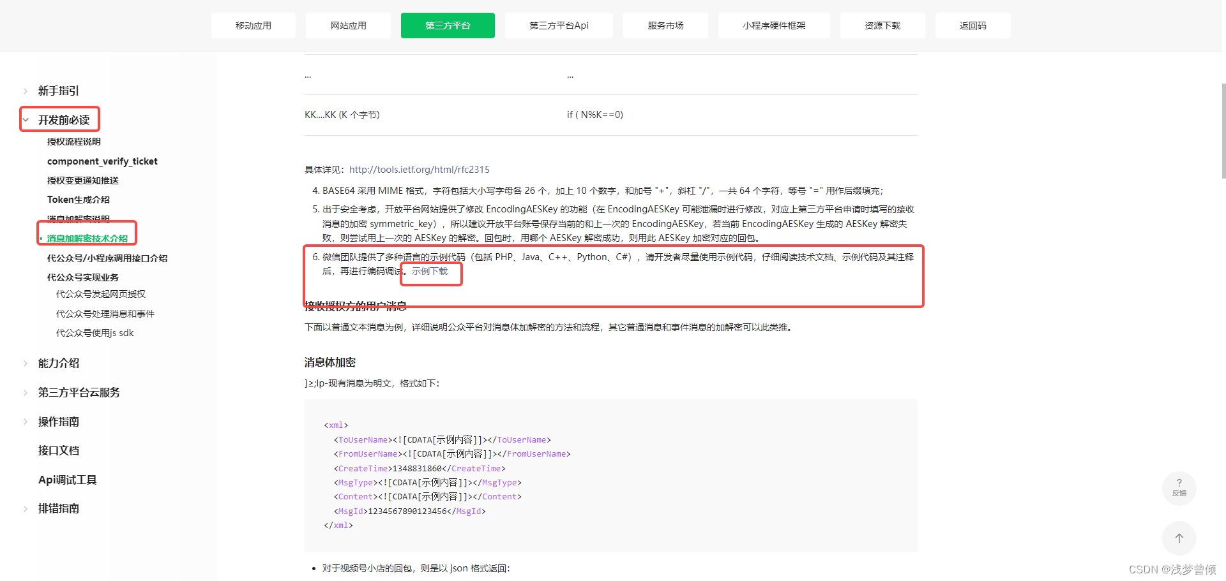Click the 消息体加密 heading
This screenshot has width=1226, height=581.
[330, 362]
